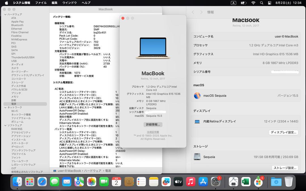306x191 pixels.
Task: Click the battery status icon
Action: [x=243, y=3]
